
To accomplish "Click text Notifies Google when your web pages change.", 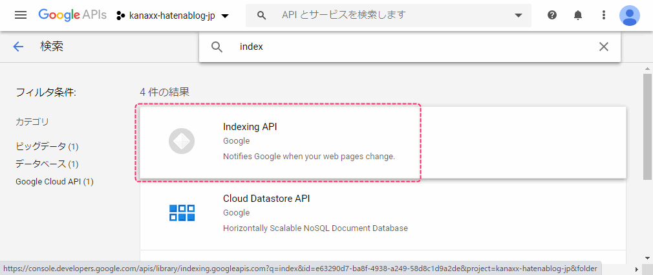I will tap(309, 157).
